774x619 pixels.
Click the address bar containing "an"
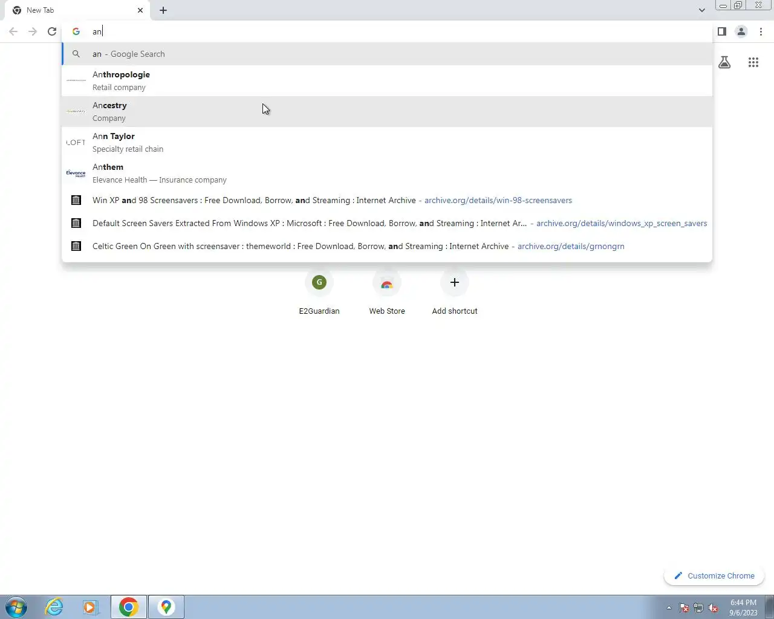387,31
